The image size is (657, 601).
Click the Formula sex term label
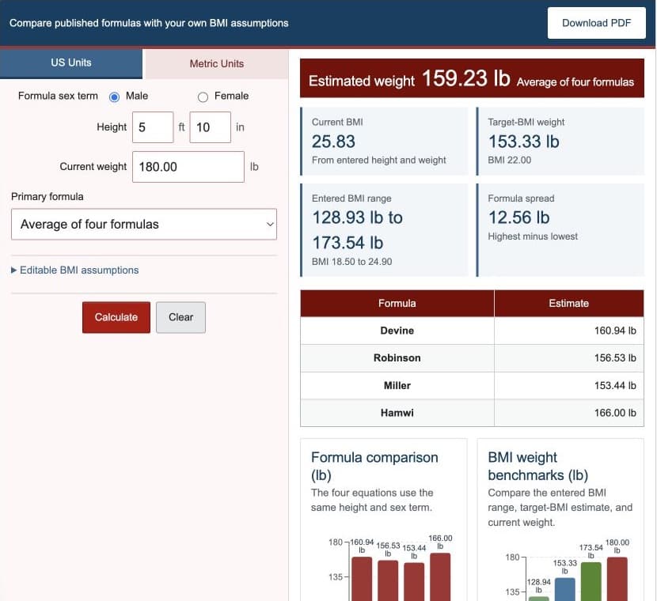(x=58, y=96)
